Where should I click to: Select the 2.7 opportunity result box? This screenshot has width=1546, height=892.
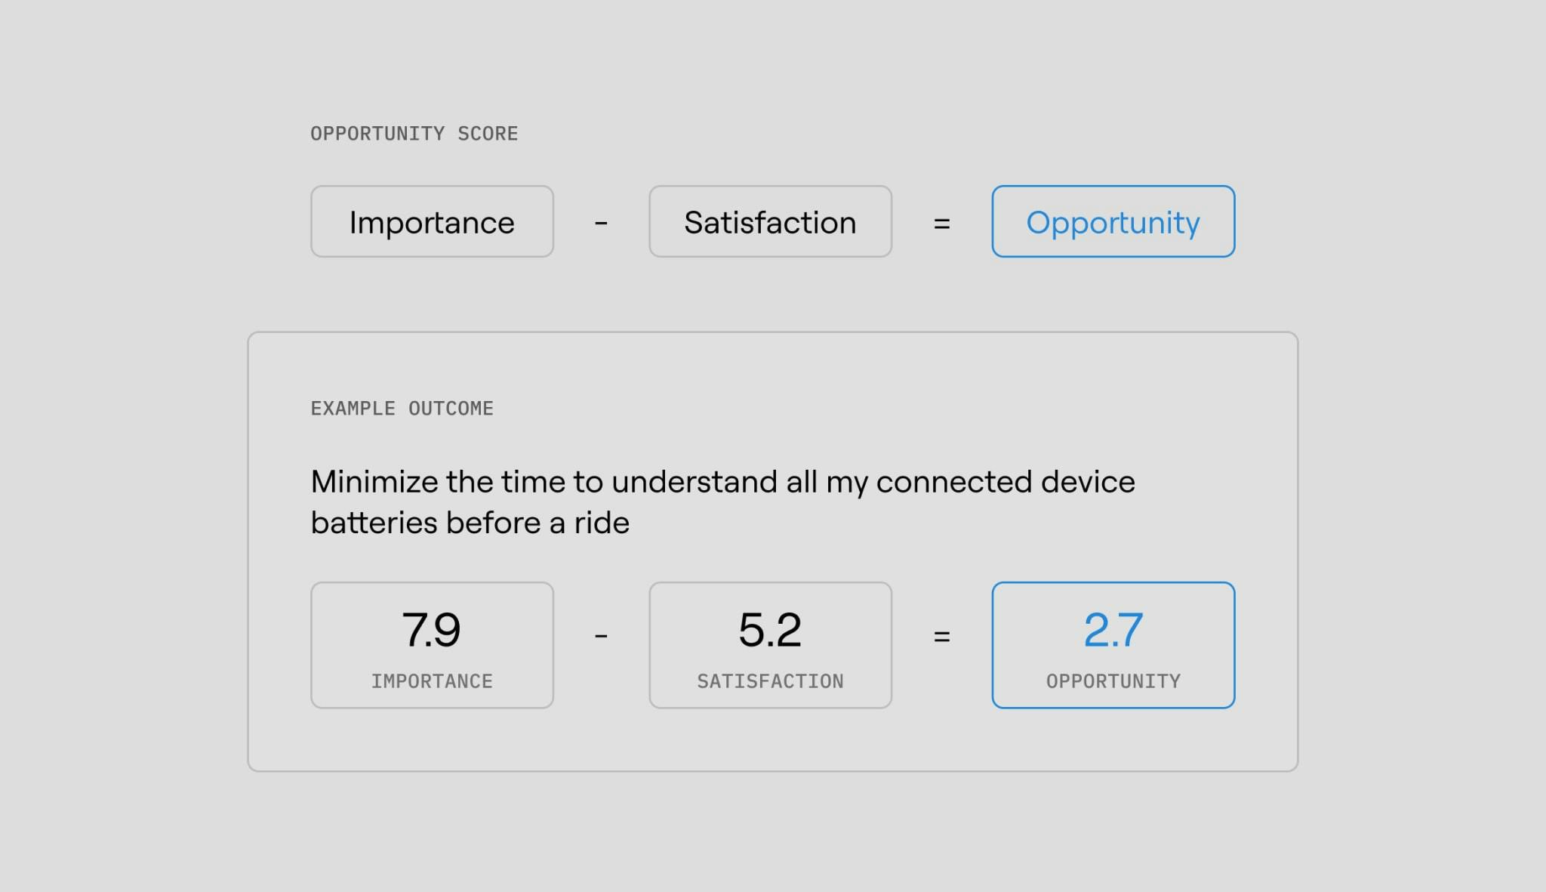point(1113,645)
